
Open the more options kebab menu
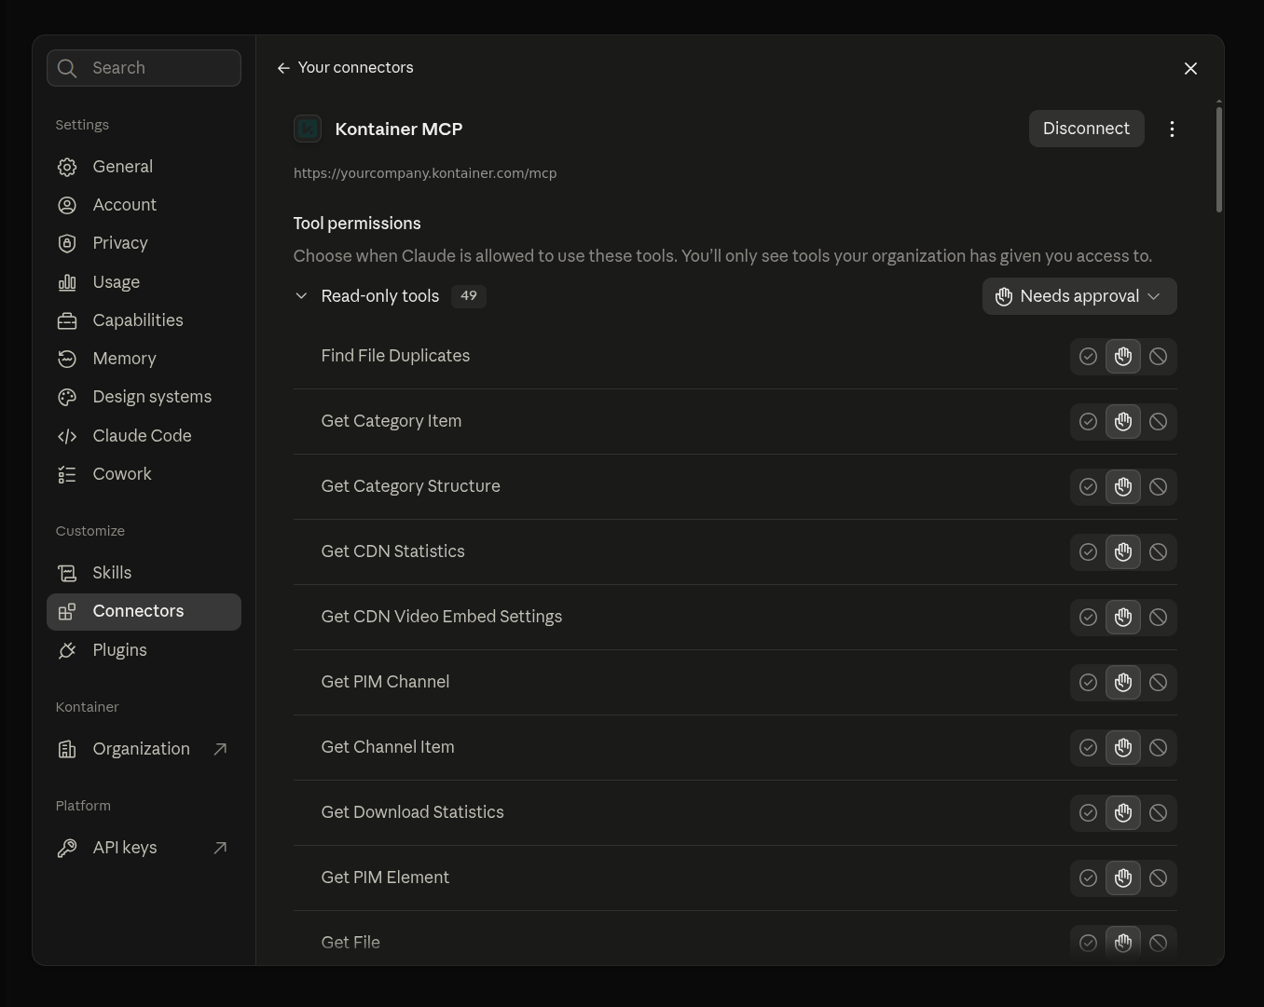pos(1172,129)
